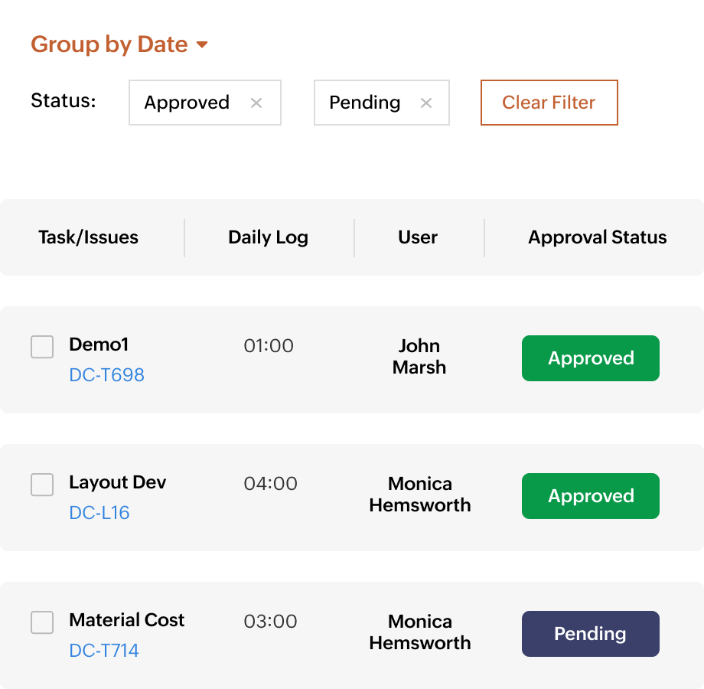
Task: Click Approved status badge for Demo1
Action: (x=591, y=358)
